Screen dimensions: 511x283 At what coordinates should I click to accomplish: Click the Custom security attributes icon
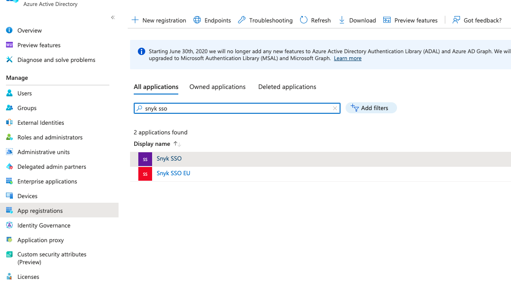(x=10, y=255)
